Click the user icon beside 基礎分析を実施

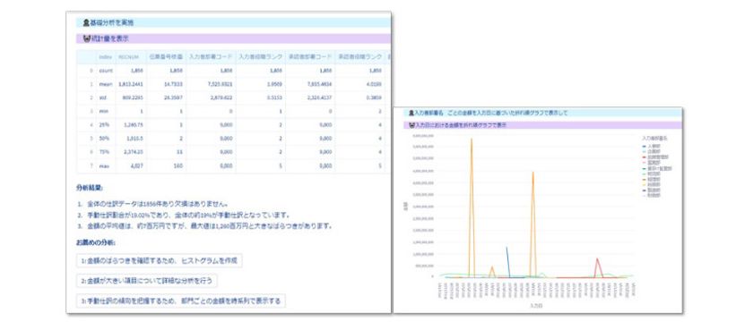point(86,22)
